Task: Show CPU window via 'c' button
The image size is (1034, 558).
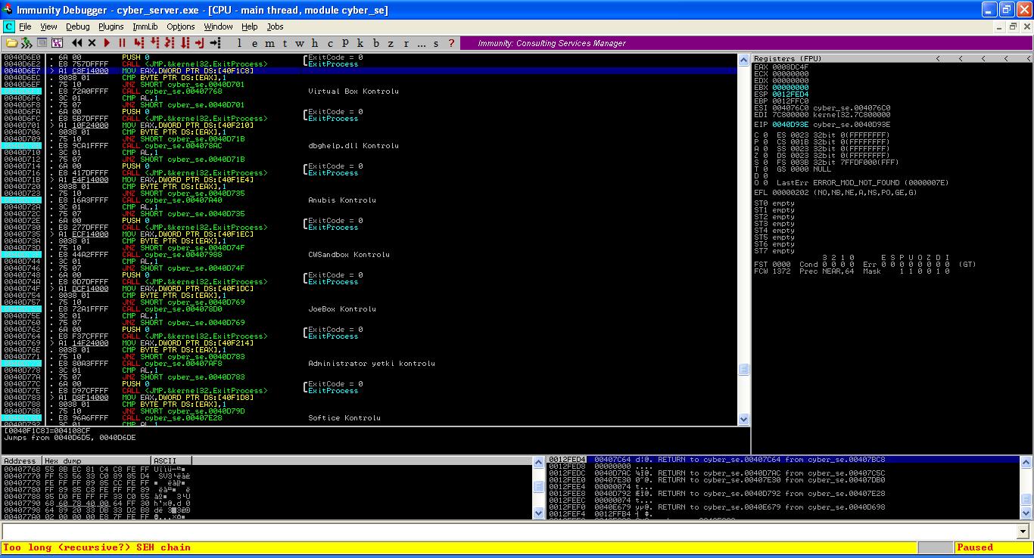Action: pos(329,43)
